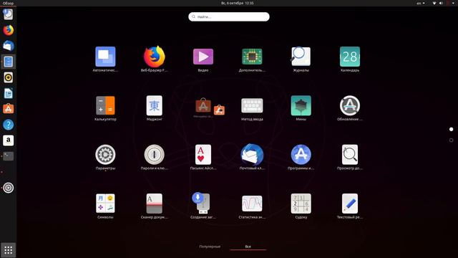Launch the Программы и... software sources app
The height and width of the screenshot is (258, 458).
click(x=301, y=155)
